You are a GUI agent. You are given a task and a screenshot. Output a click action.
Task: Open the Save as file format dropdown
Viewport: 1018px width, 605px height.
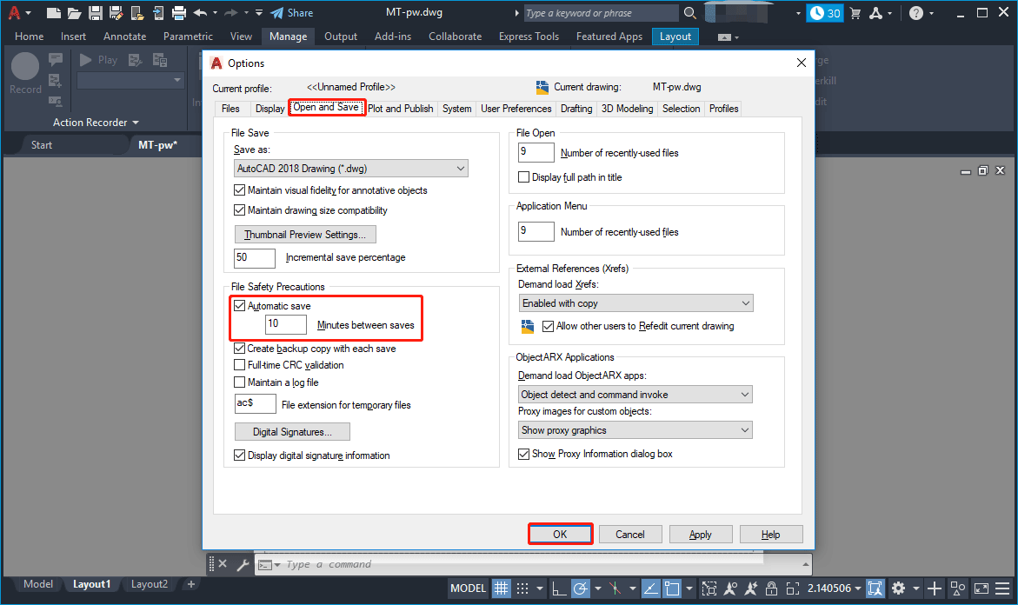tap(351, 168)
